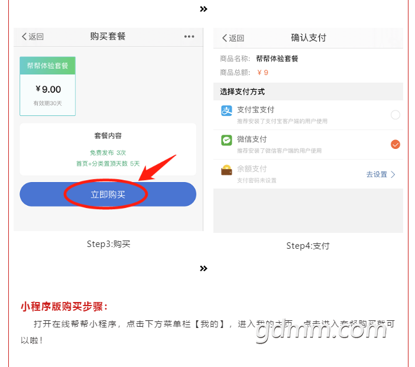Click the ¥9.00 price on package card
Viewport: 415px width, 367px height.
(48, 89)
